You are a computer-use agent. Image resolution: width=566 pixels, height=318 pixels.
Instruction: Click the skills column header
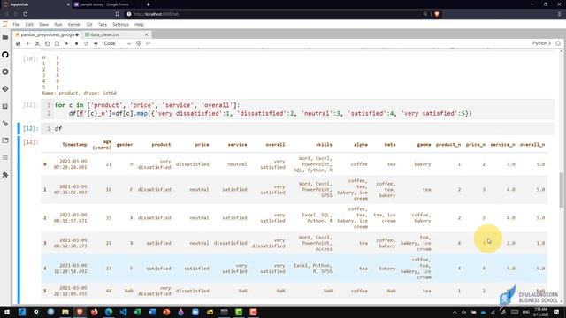pyautogui.click(x=324, y=145)
